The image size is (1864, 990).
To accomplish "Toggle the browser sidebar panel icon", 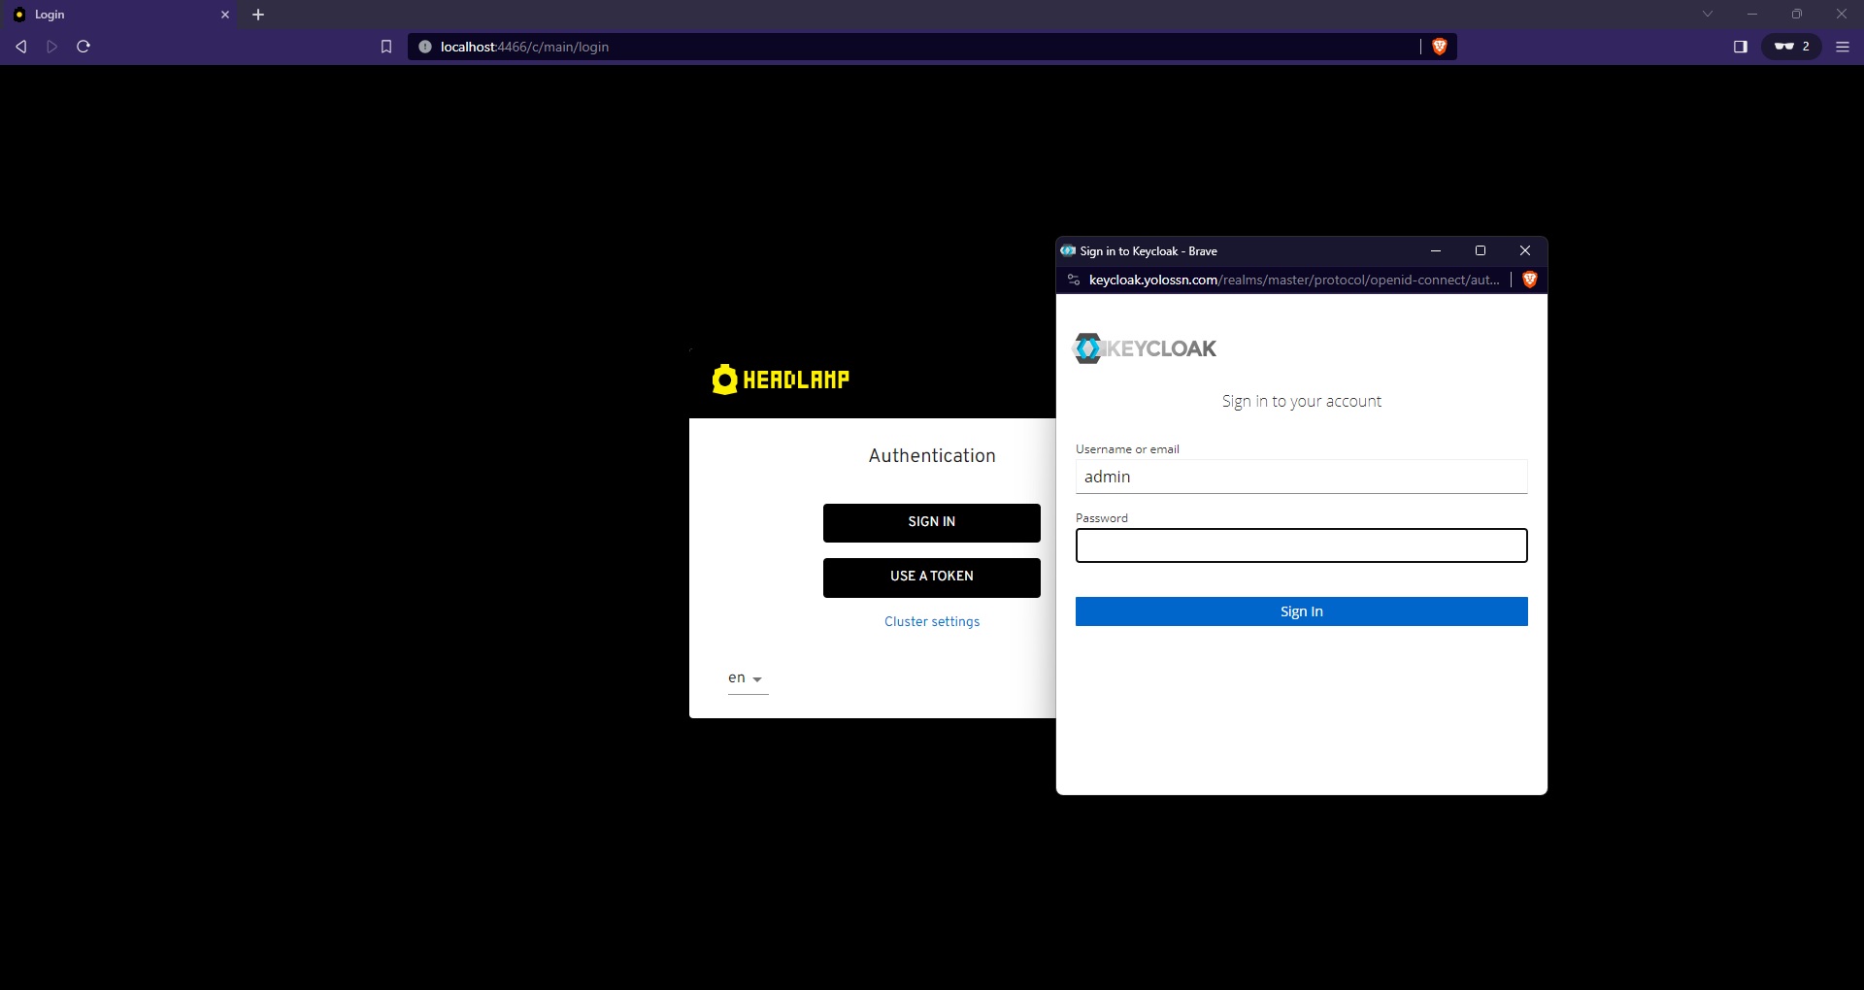I will 1741,47.
